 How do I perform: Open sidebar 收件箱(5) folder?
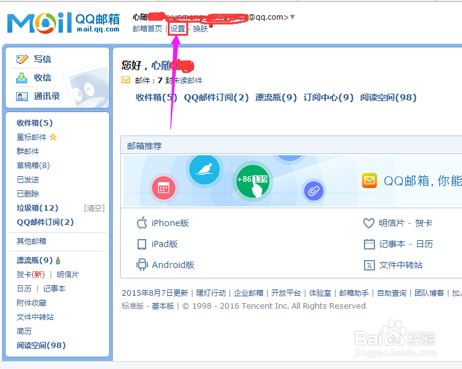pyautogui.click(x=35, y=123)
